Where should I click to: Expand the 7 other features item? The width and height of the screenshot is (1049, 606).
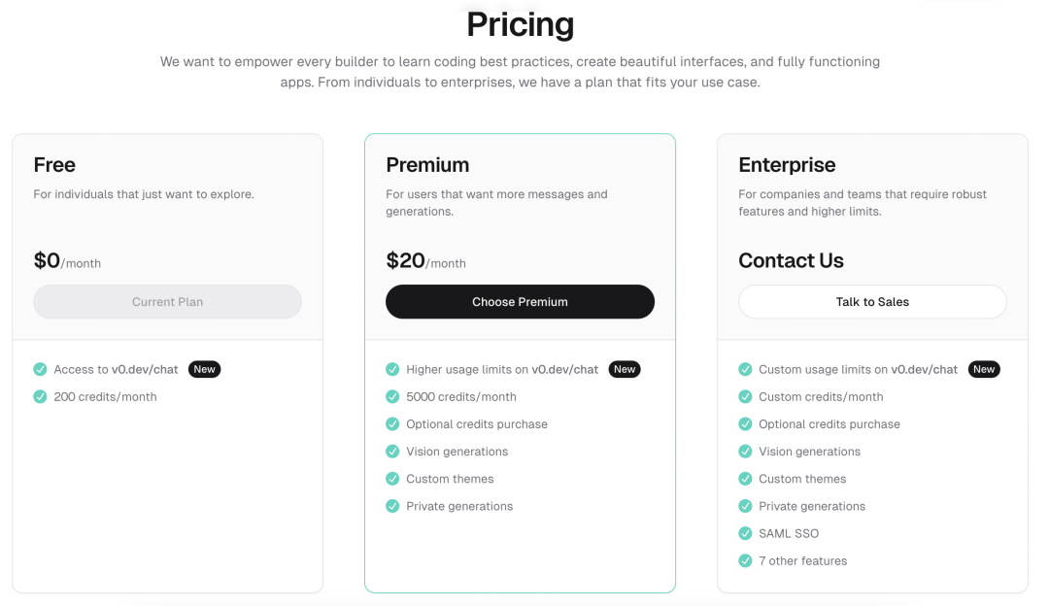pyautogui.click(x=803, y=561)
